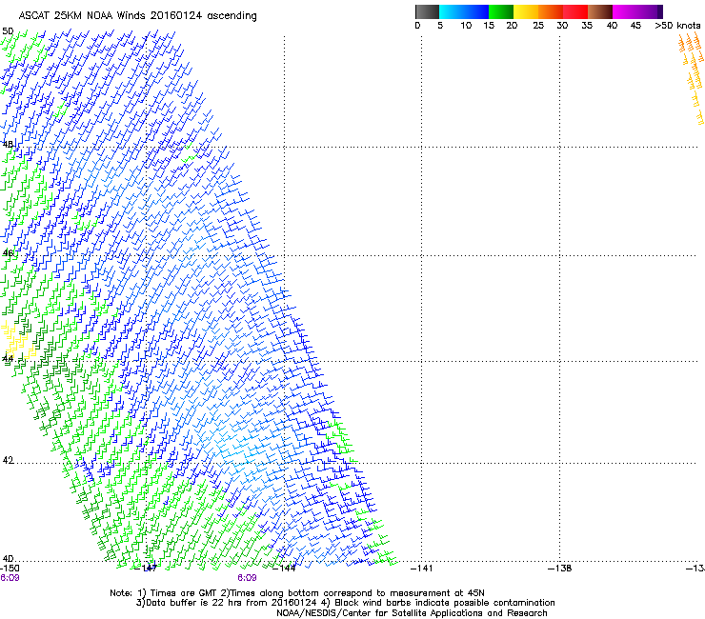Select the red 30-35 knots legend segment
The height and width of the screenshot is (619, 705).
(x=575, y=11)
